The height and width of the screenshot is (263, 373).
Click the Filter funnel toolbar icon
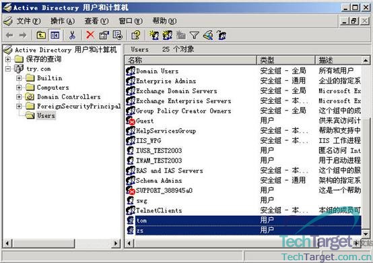(x=194, y=36)
